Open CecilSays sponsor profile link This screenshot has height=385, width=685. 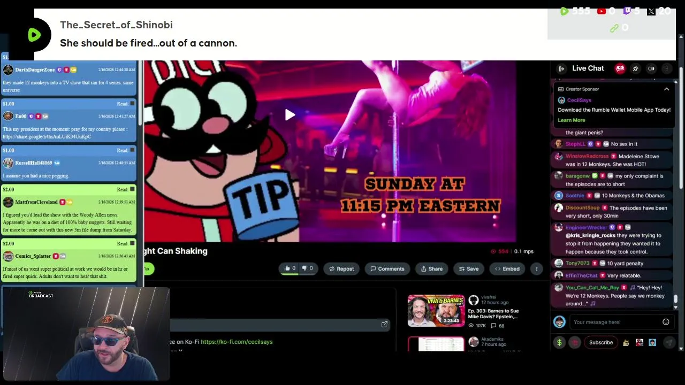[579, 100]
